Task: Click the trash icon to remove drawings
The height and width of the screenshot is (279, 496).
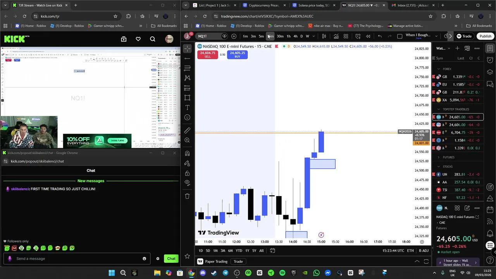Action: tap(187, 196)
